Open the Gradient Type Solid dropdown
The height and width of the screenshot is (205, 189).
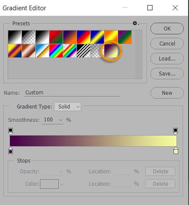pos(68,107)
